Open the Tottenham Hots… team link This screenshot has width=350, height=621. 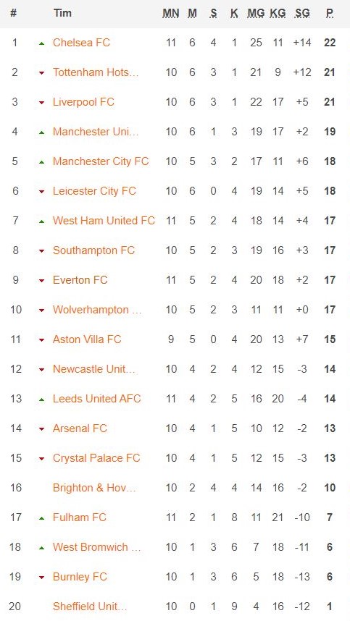coord(96,72)
